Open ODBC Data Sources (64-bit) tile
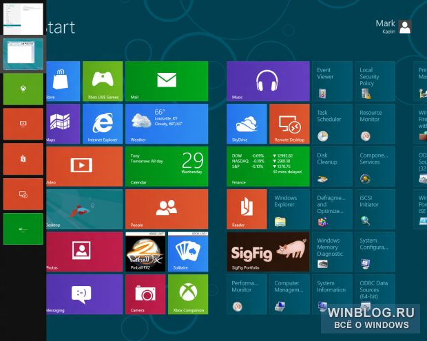Screen dimensions: 427x341 375,294
